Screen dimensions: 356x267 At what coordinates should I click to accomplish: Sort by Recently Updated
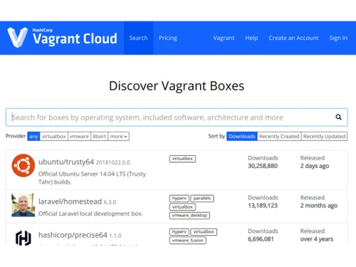tap(324, 136)
